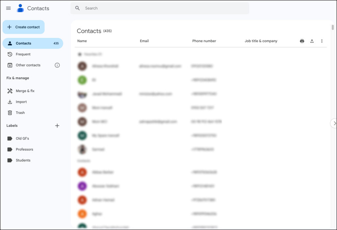Open the Other contacts section
The height and width of the screenshot is (230, 337).
click(x=28, y=65)
